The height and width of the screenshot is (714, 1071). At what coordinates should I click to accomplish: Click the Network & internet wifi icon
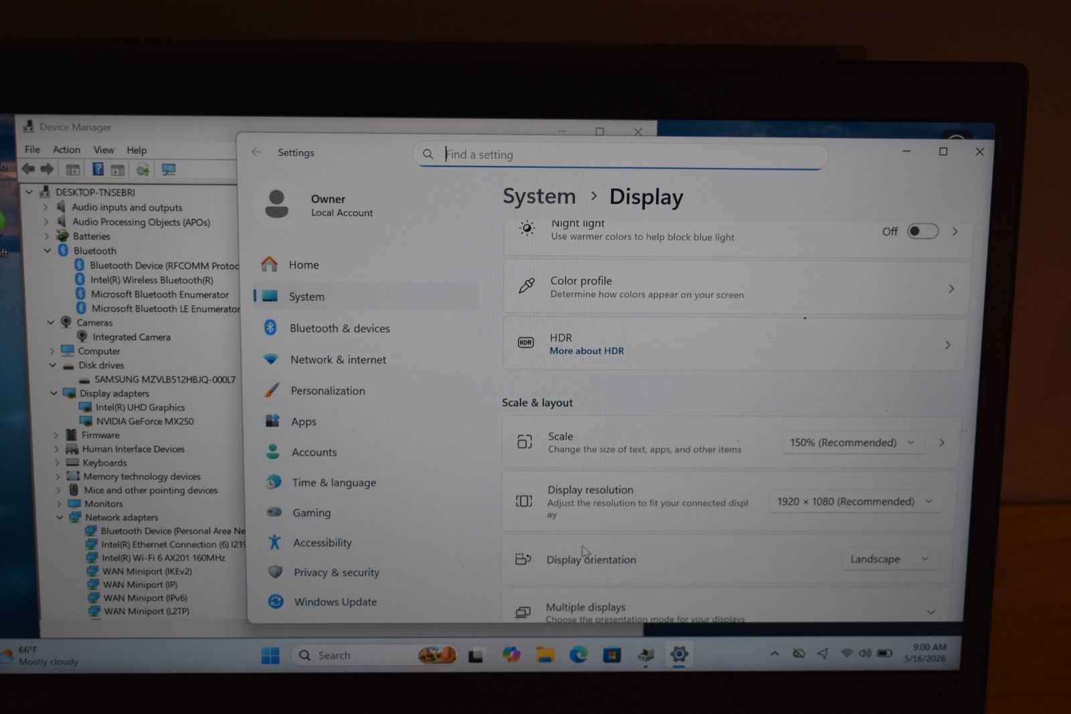point(271,359)
